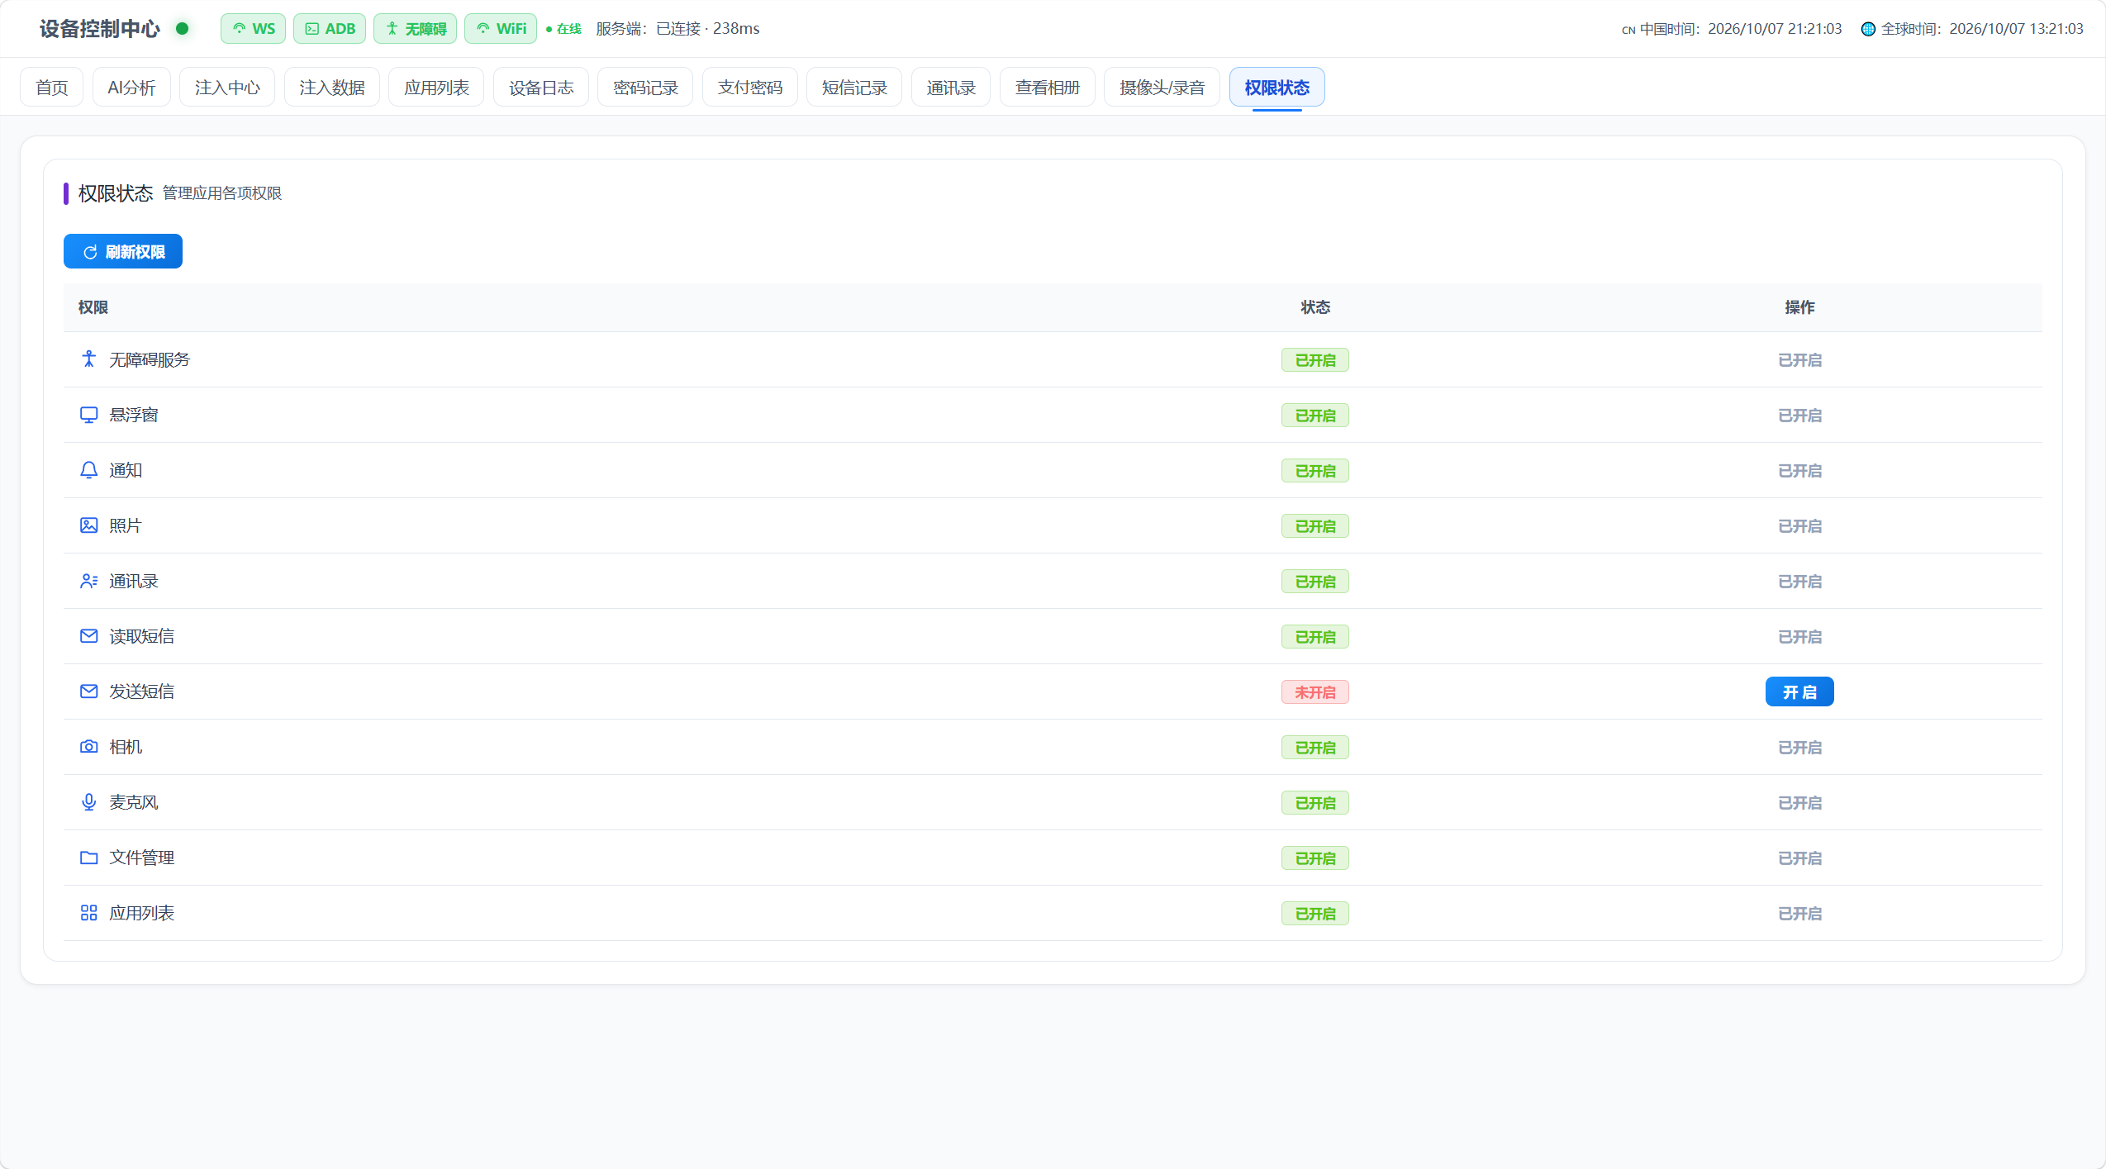Click the green dot next to 设备控制中心

tap(183, 29)
